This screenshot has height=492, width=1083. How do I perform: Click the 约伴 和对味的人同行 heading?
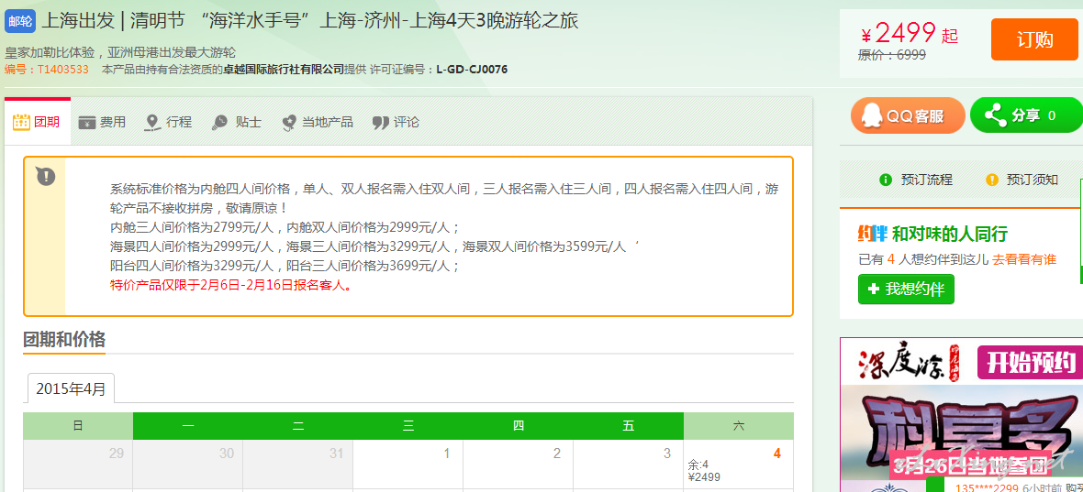932,234
